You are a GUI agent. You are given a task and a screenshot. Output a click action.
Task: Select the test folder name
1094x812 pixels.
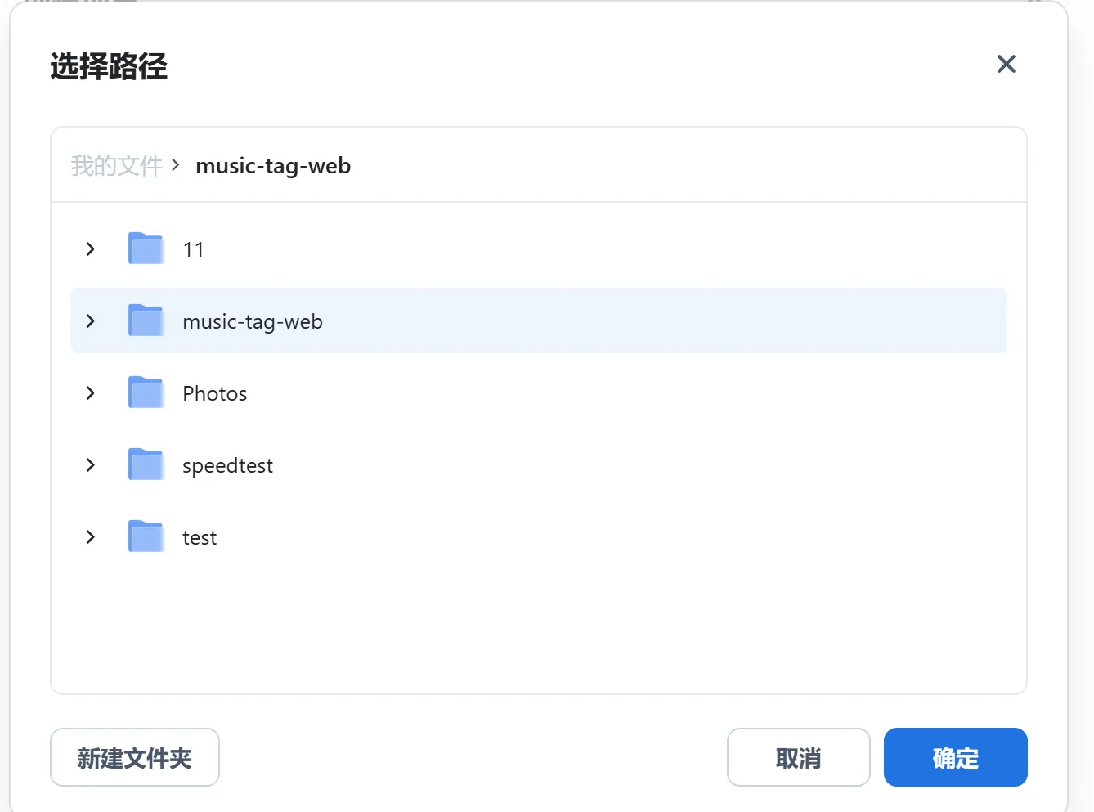[x=200, y=537]
